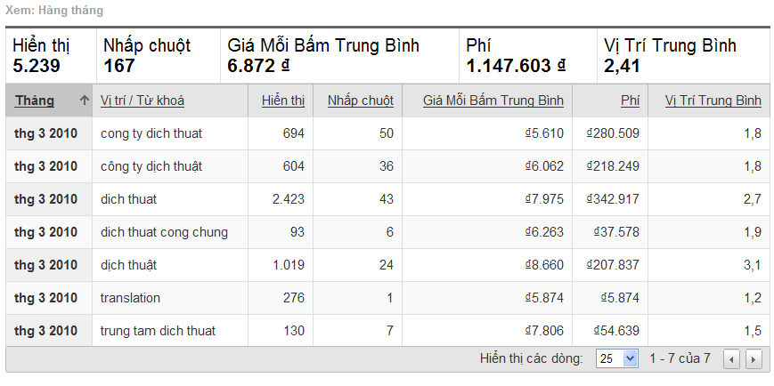
Task: Open the rows-per-page dropdown showing 25
Action: tap(618, 358)
